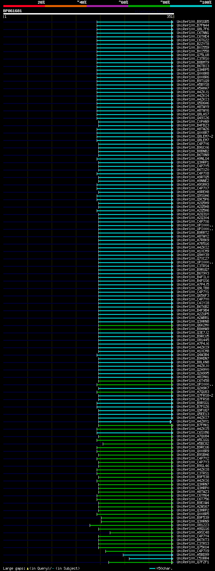
Task: Open the UniRef100_B7FN44 hit
Action: [193, 26]
